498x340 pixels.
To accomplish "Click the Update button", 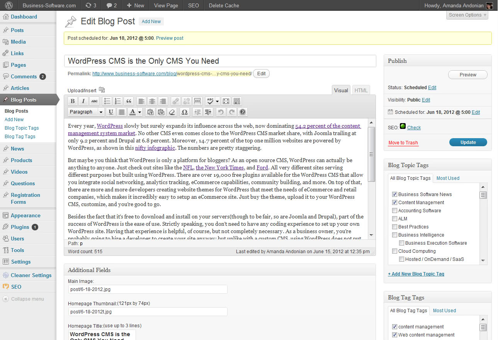I will click(x=468, y=142).
